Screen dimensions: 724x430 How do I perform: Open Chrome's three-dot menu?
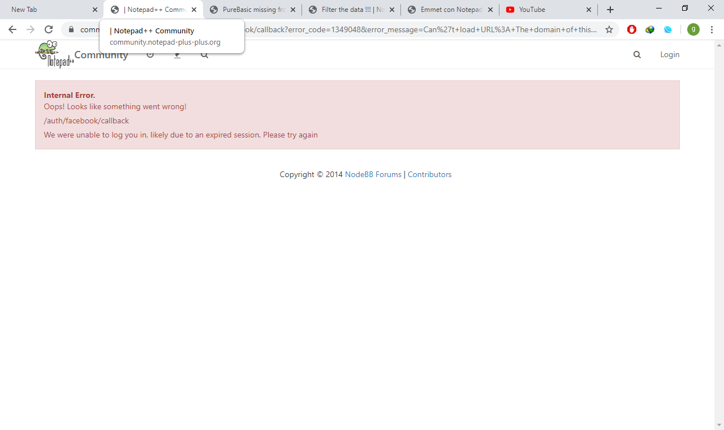pos(712,29)
